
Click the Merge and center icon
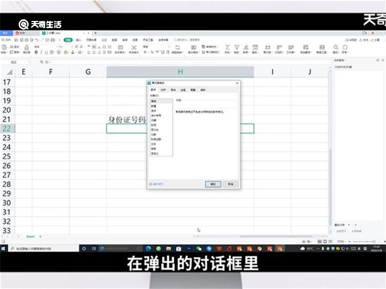120,47
